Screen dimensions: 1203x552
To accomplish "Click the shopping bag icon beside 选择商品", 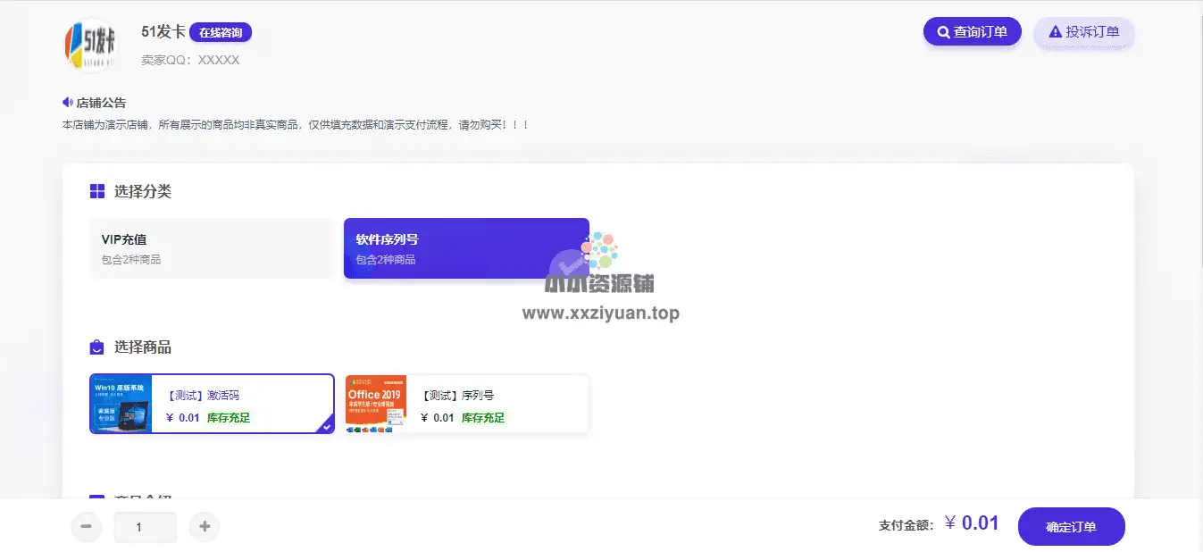I will (97, 347).
